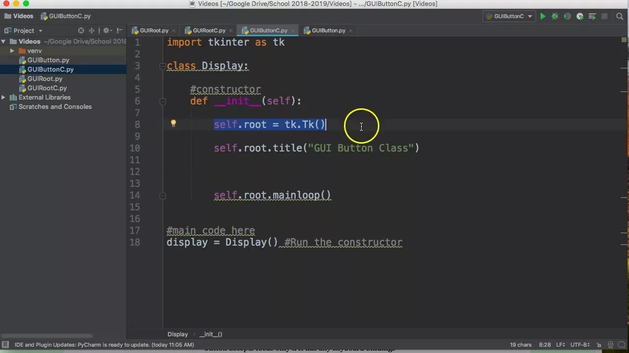Switch to the GUIRootC.py editor tab
629x353 pixels.
point(209,30)
